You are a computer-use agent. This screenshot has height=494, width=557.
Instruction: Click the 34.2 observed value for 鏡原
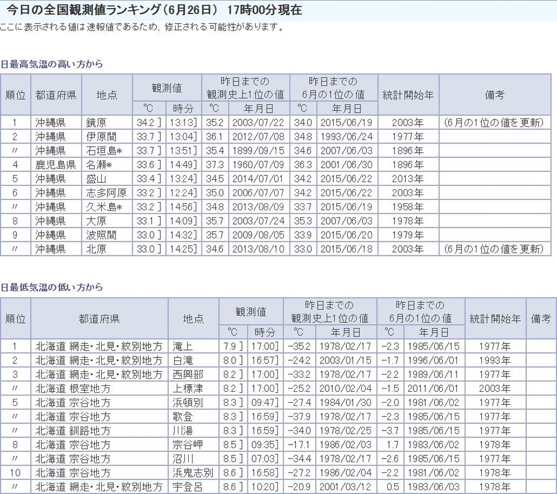click(x=145, y=122)
